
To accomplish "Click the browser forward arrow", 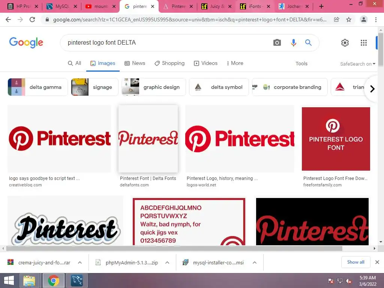I will click(20, 19).
